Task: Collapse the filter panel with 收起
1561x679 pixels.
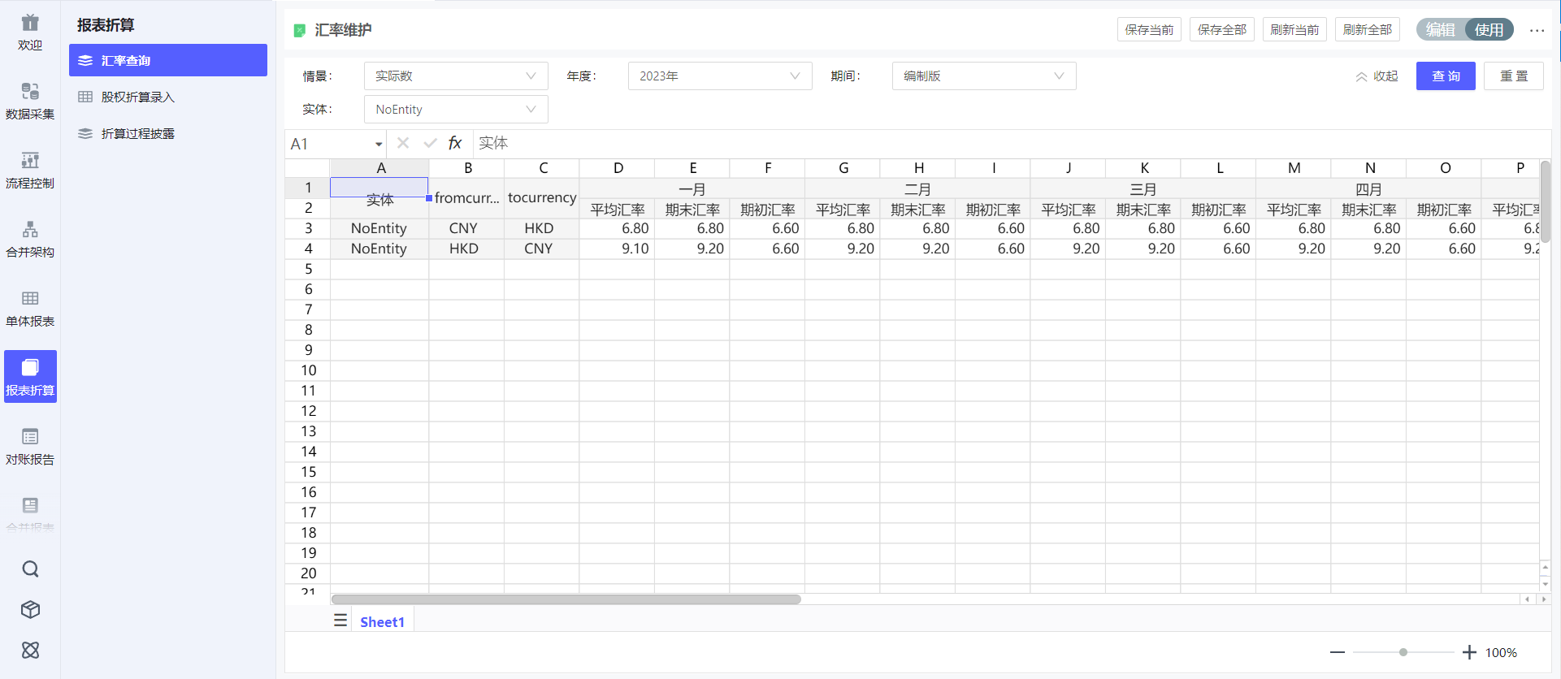Action: coord(1377,76)
